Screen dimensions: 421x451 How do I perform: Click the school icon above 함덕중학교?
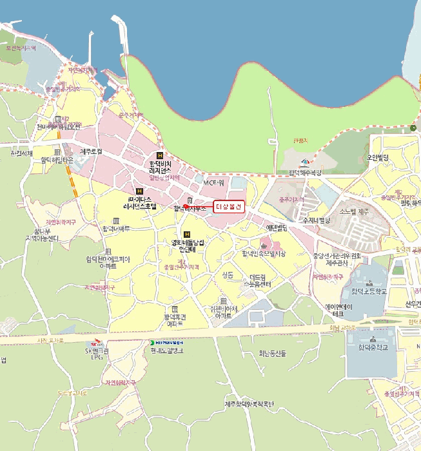pos(373,340)
